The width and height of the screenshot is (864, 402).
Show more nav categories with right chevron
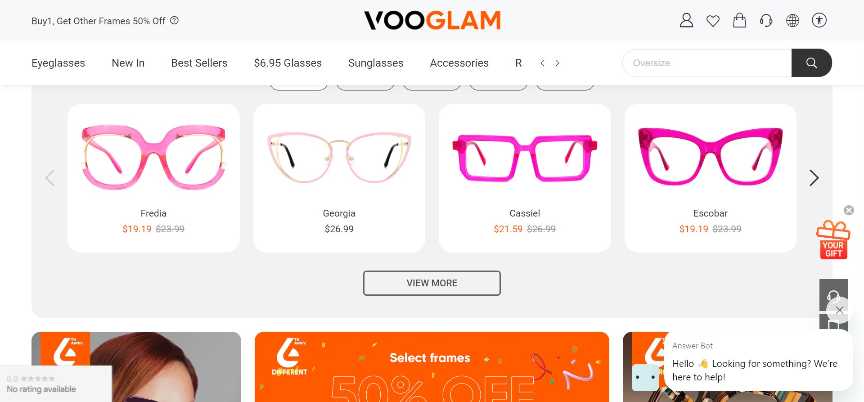[x=557, y=63]
